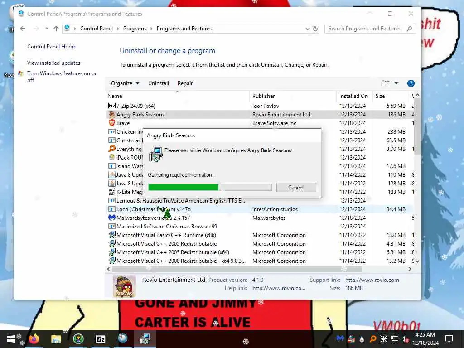
Task: Click InterAction studios publisher cell
Action: pyautogui.click(x=275, y=209)
